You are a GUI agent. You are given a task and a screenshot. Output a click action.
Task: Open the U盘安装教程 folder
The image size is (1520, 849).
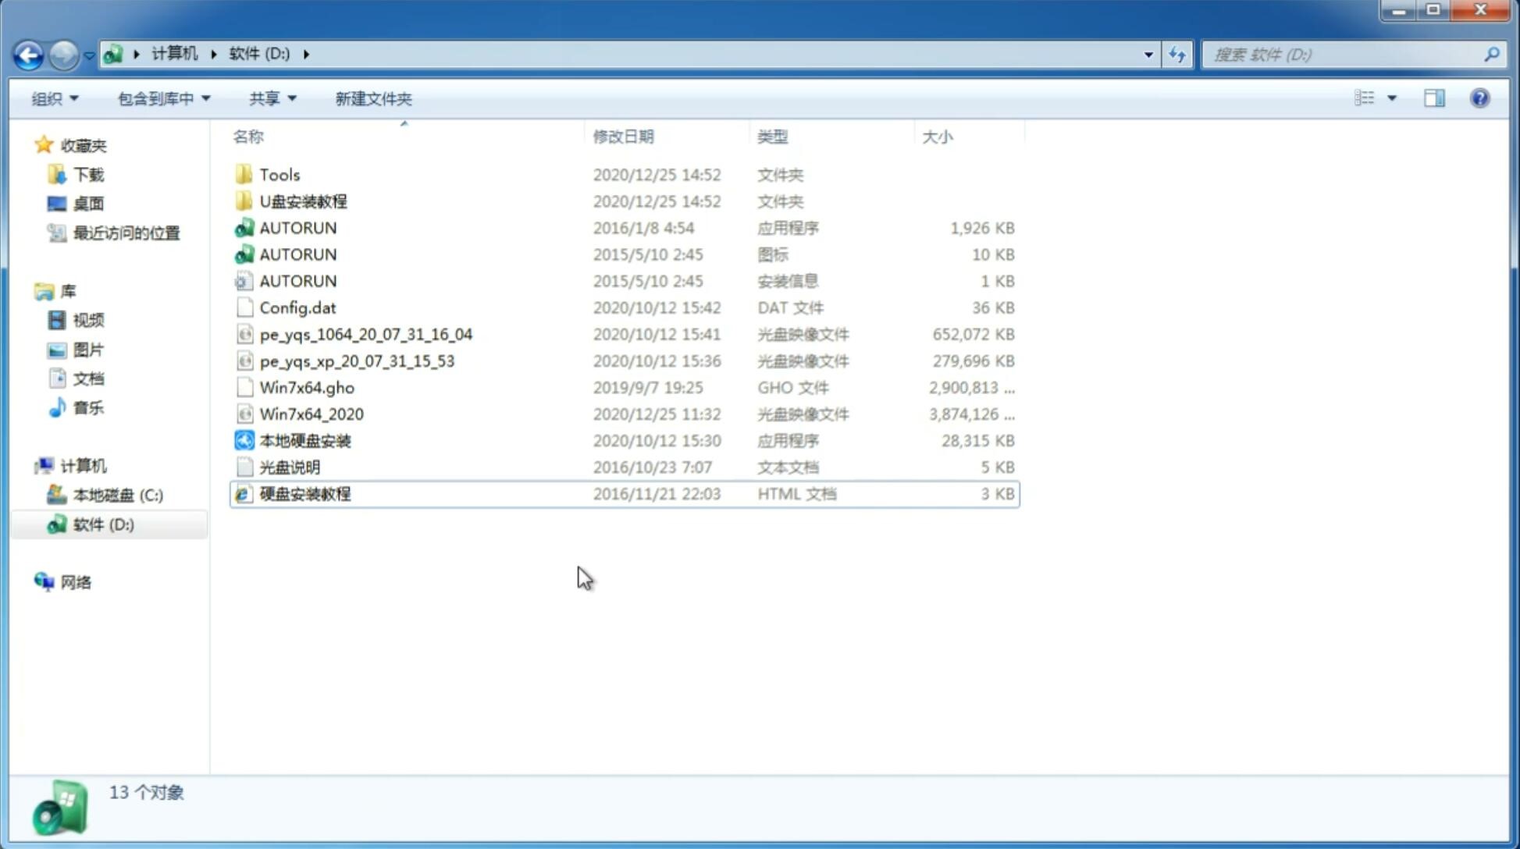pos(304,201)
